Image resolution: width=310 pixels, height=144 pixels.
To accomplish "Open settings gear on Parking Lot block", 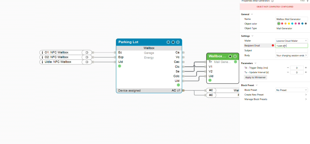I will click(x=173, y=42).
